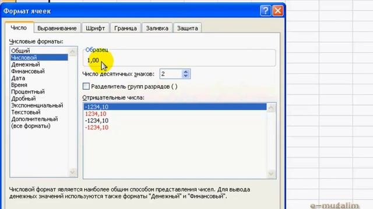This screenshot has height=209, width=373.
Task: Click formats list scroll up arrow
Action: pyautogui.click(x=72, y=52)
